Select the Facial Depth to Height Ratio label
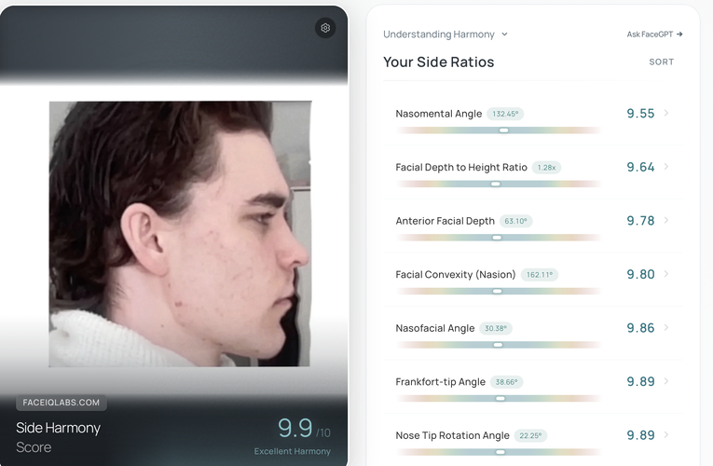713x466 pixels. pos(461,168)
